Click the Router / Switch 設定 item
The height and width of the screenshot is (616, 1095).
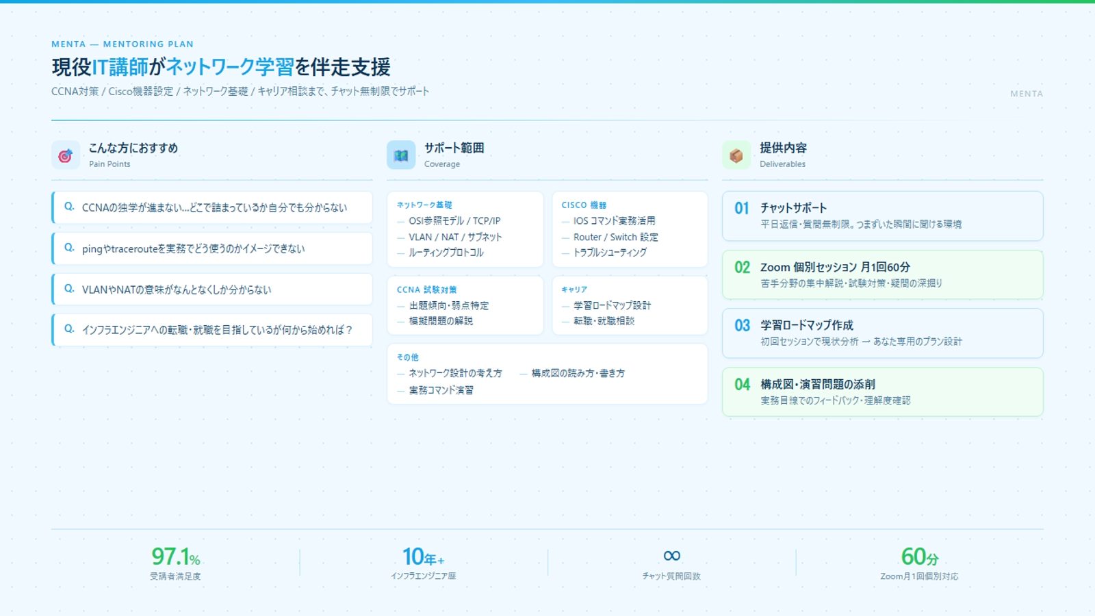pyautogui.click(x=616, y=237)
